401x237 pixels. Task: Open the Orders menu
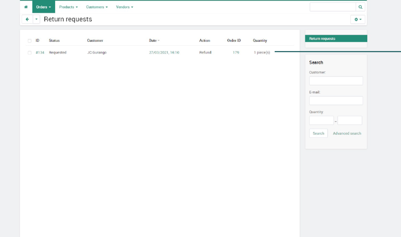[43, 7]
